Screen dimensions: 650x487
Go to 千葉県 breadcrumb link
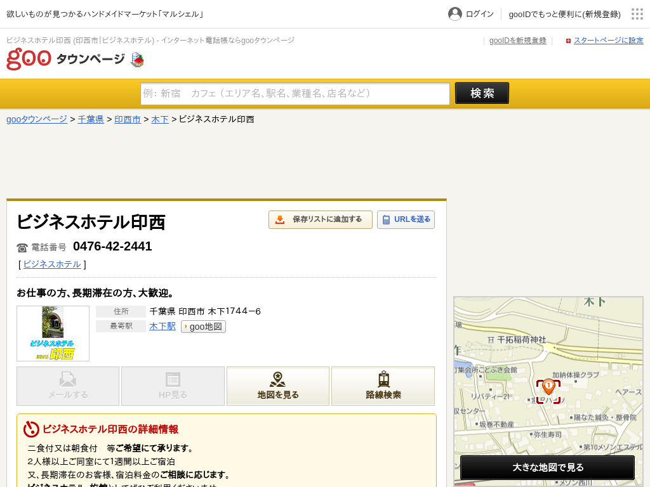(91, 119)
